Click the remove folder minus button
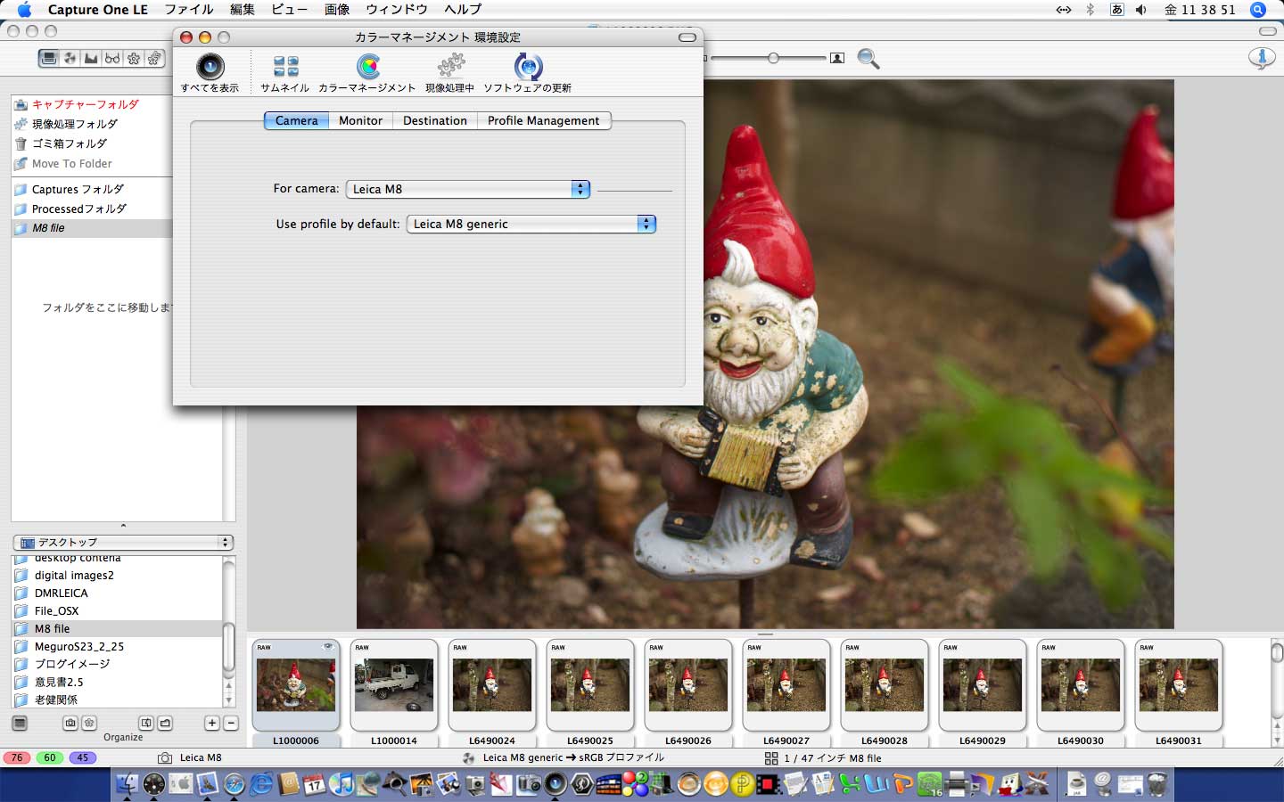1284x802 pixels. (x=231, y=723)
